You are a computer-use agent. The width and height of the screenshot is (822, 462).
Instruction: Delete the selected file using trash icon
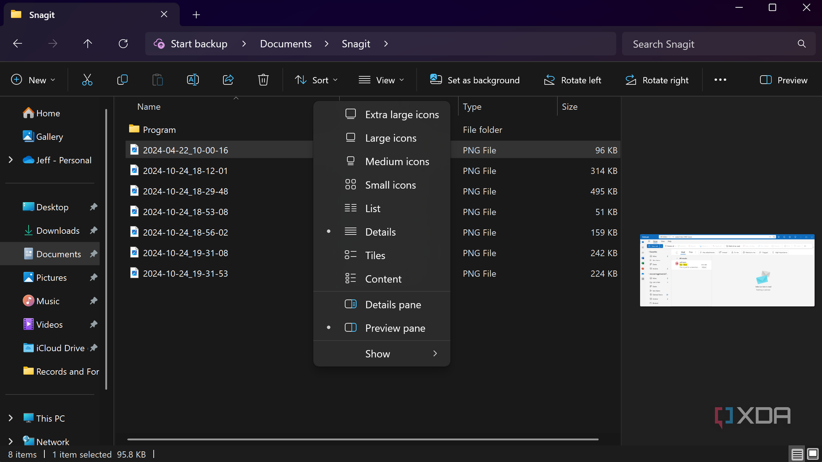click(x=263, y=80)
